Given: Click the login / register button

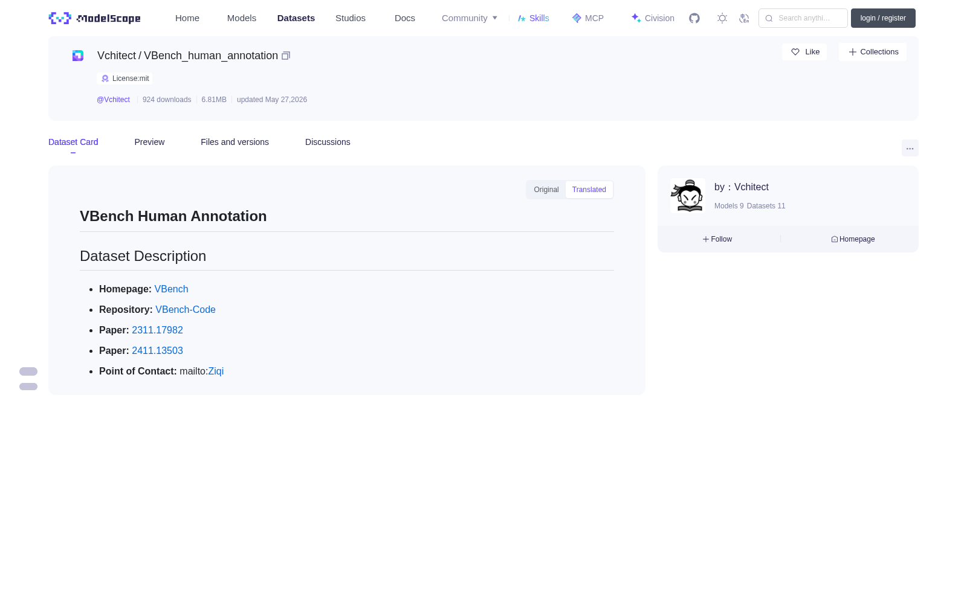Looking at the screenshot, I should pos(883,18).
